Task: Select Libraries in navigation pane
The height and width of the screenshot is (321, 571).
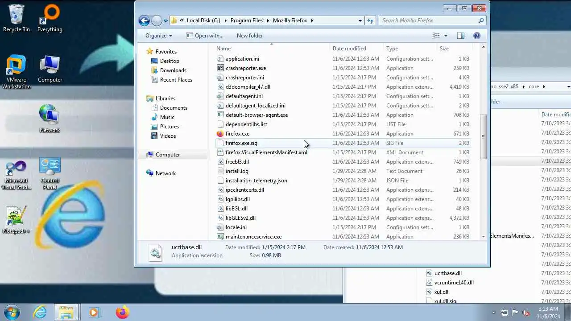Action: [x=165, y=99]
